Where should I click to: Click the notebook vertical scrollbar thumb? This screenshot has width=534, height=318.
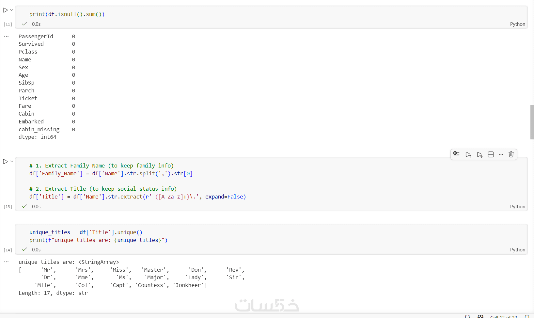click(532, 122)
